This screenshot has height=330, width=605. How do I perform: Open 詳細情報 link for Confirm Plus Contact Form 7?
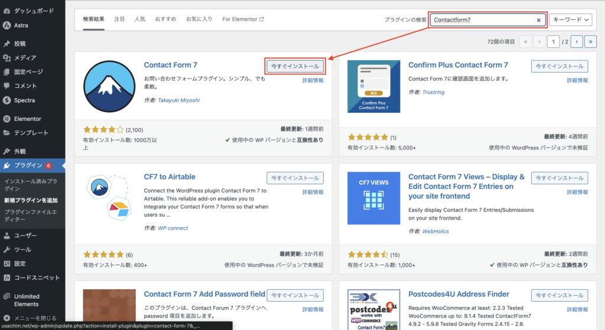tap(577, 80)
